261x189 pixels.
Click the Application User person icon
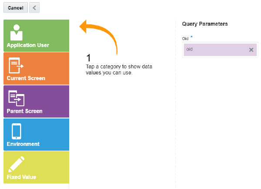[x=17, y=32]
